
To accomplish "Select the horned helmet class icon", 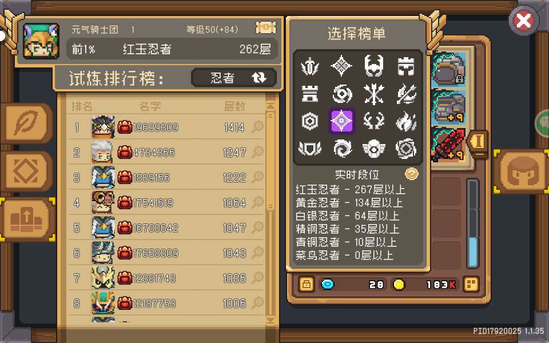I will click(373, 65).
